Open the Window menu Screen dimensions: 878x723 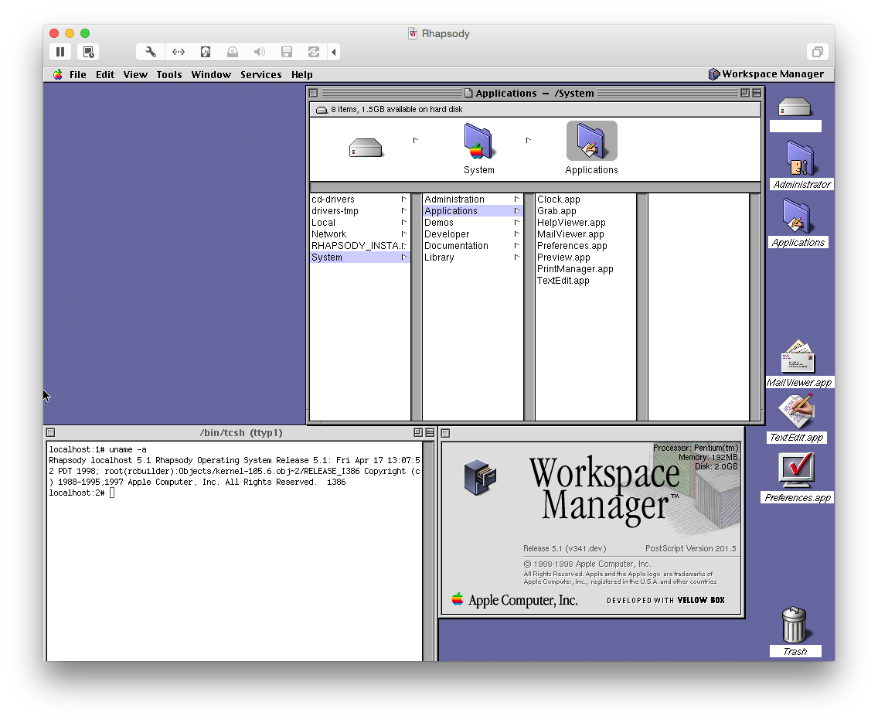(x=211, y=74)
